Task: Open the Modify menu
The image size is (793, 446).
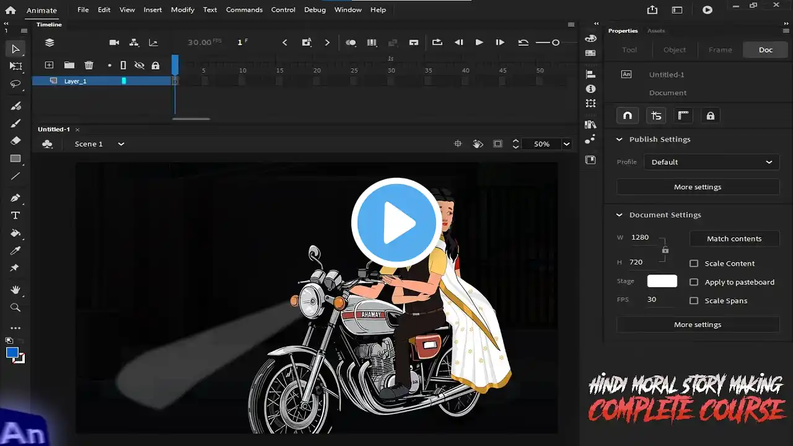Action: (182, 10)
